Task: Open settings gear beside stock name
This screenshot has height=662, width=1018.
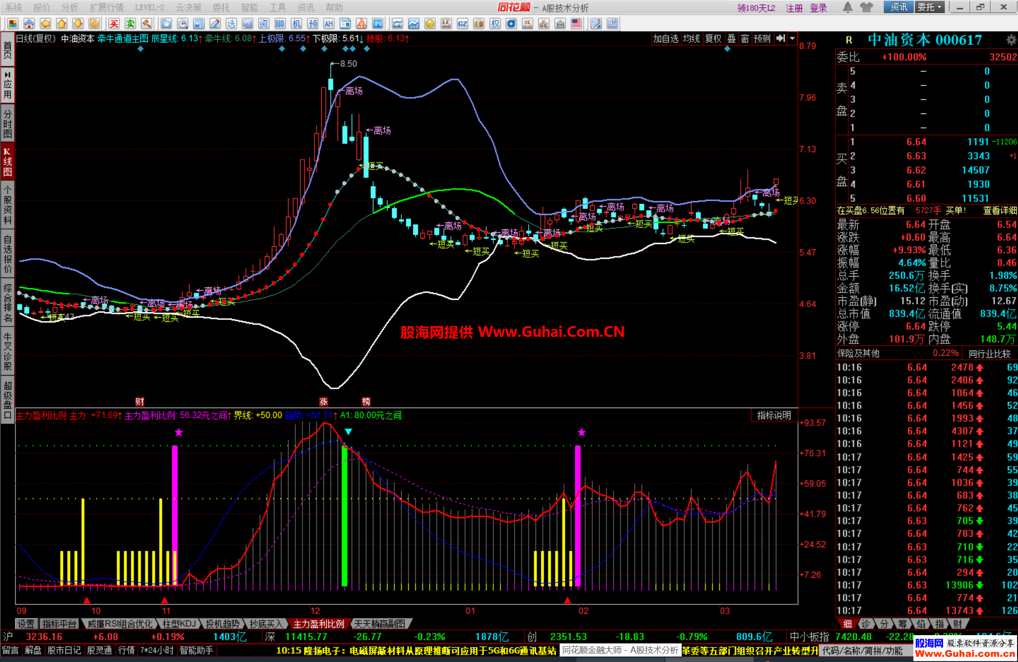Action: (1011, 40)
